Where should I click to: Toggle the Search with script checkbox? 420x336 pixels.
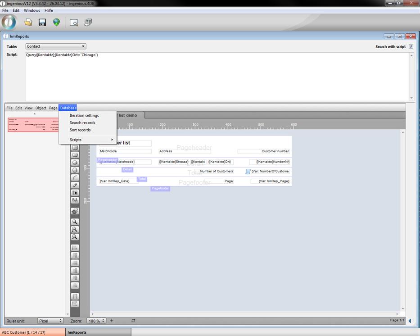point(411,46)
